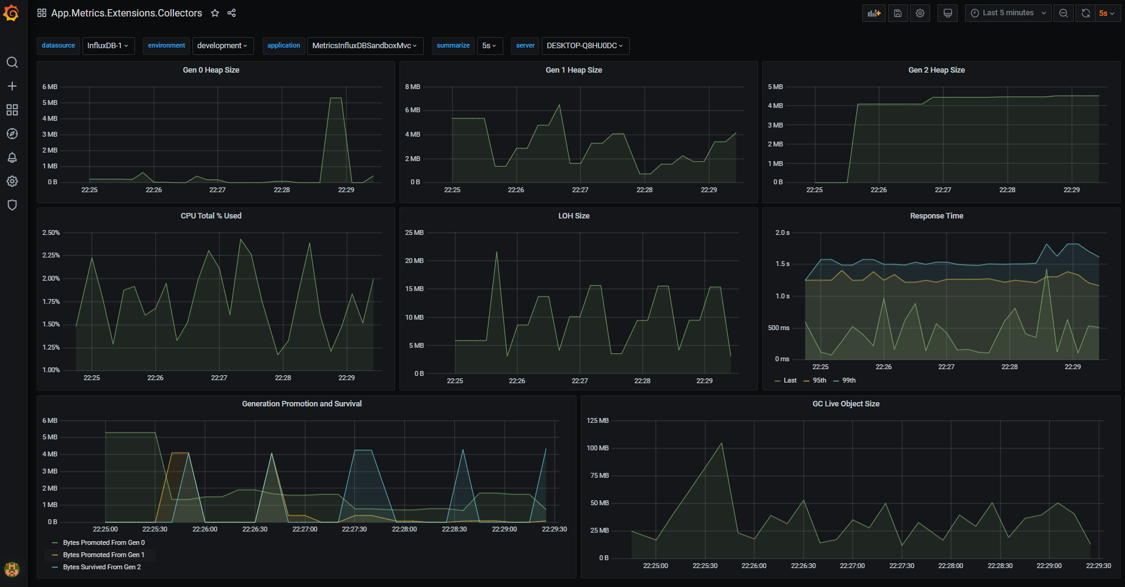Open the Server Admin shield icon

pyautogui.click(x=12, y=205)
